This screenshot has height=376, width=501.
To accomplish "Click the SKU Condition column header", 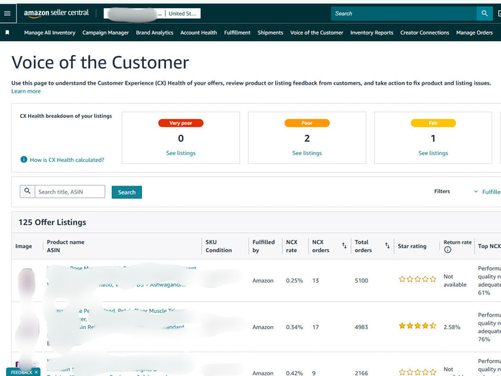I will coord(218,246).
